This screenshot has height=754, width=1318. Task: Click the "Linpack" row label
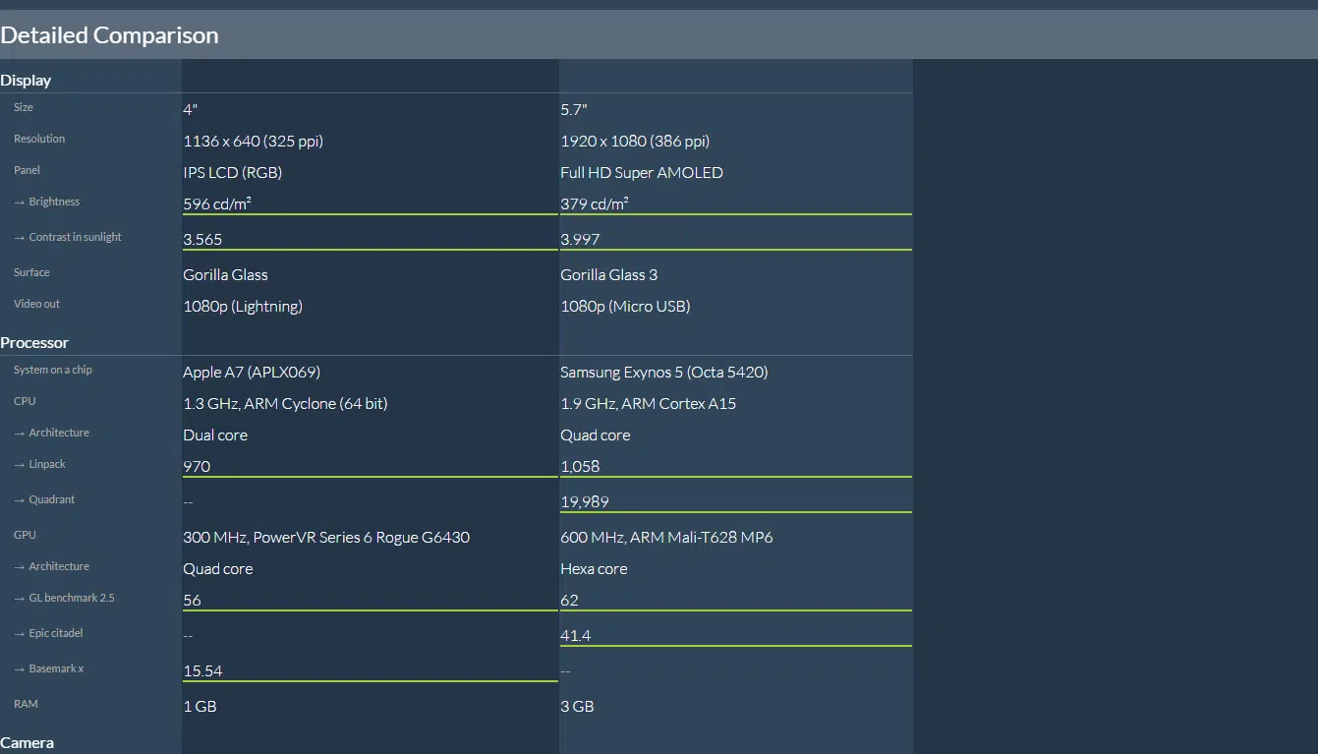pyautogui.click(x=47, y=464)
